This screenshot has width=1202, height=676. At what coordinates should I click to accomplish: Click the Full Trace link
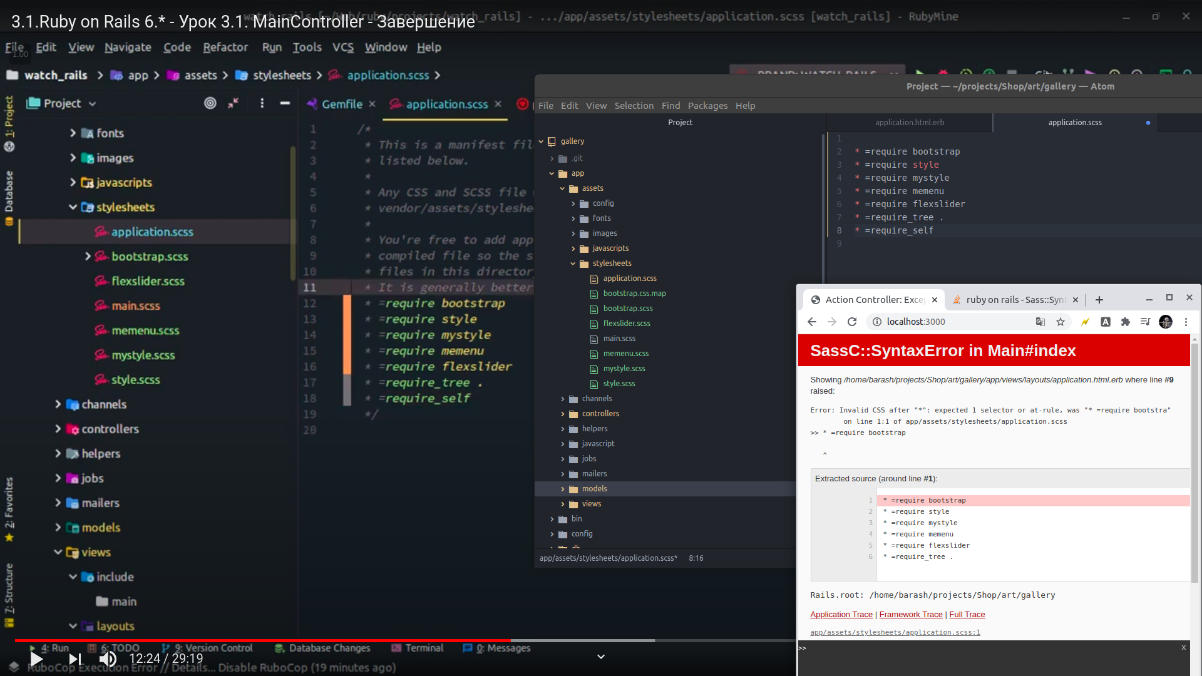pos(967,615)
